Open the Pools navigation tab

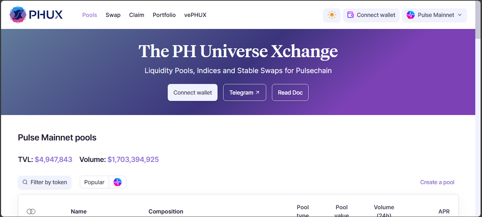pyautogui.click(x=90, y=15)
